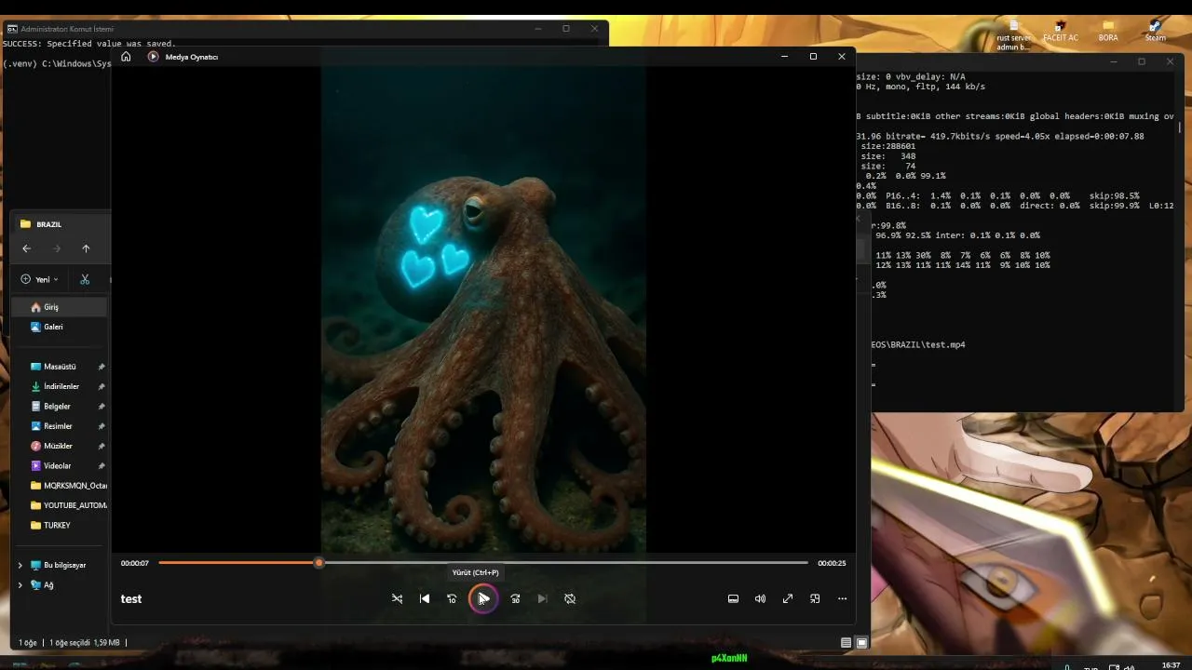Screen dimensions: 1192x670
Task: Switch the media player to full screen
Action: coord(788,598)
